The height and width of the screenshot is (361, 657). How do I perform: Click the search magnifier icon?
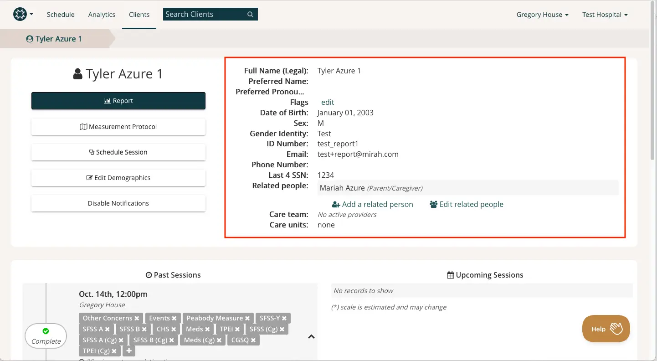250,14
